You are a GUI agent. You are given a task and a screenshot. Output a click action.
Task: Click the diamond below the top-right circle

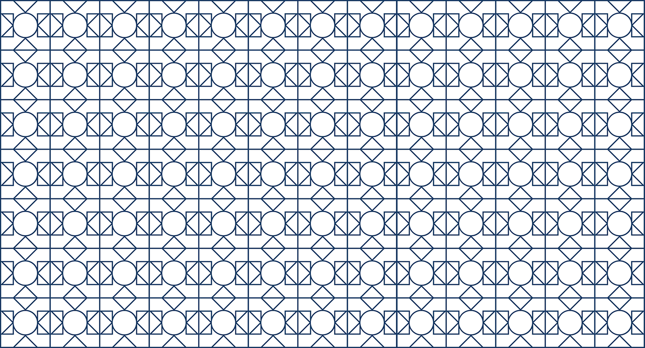[620, 50]
